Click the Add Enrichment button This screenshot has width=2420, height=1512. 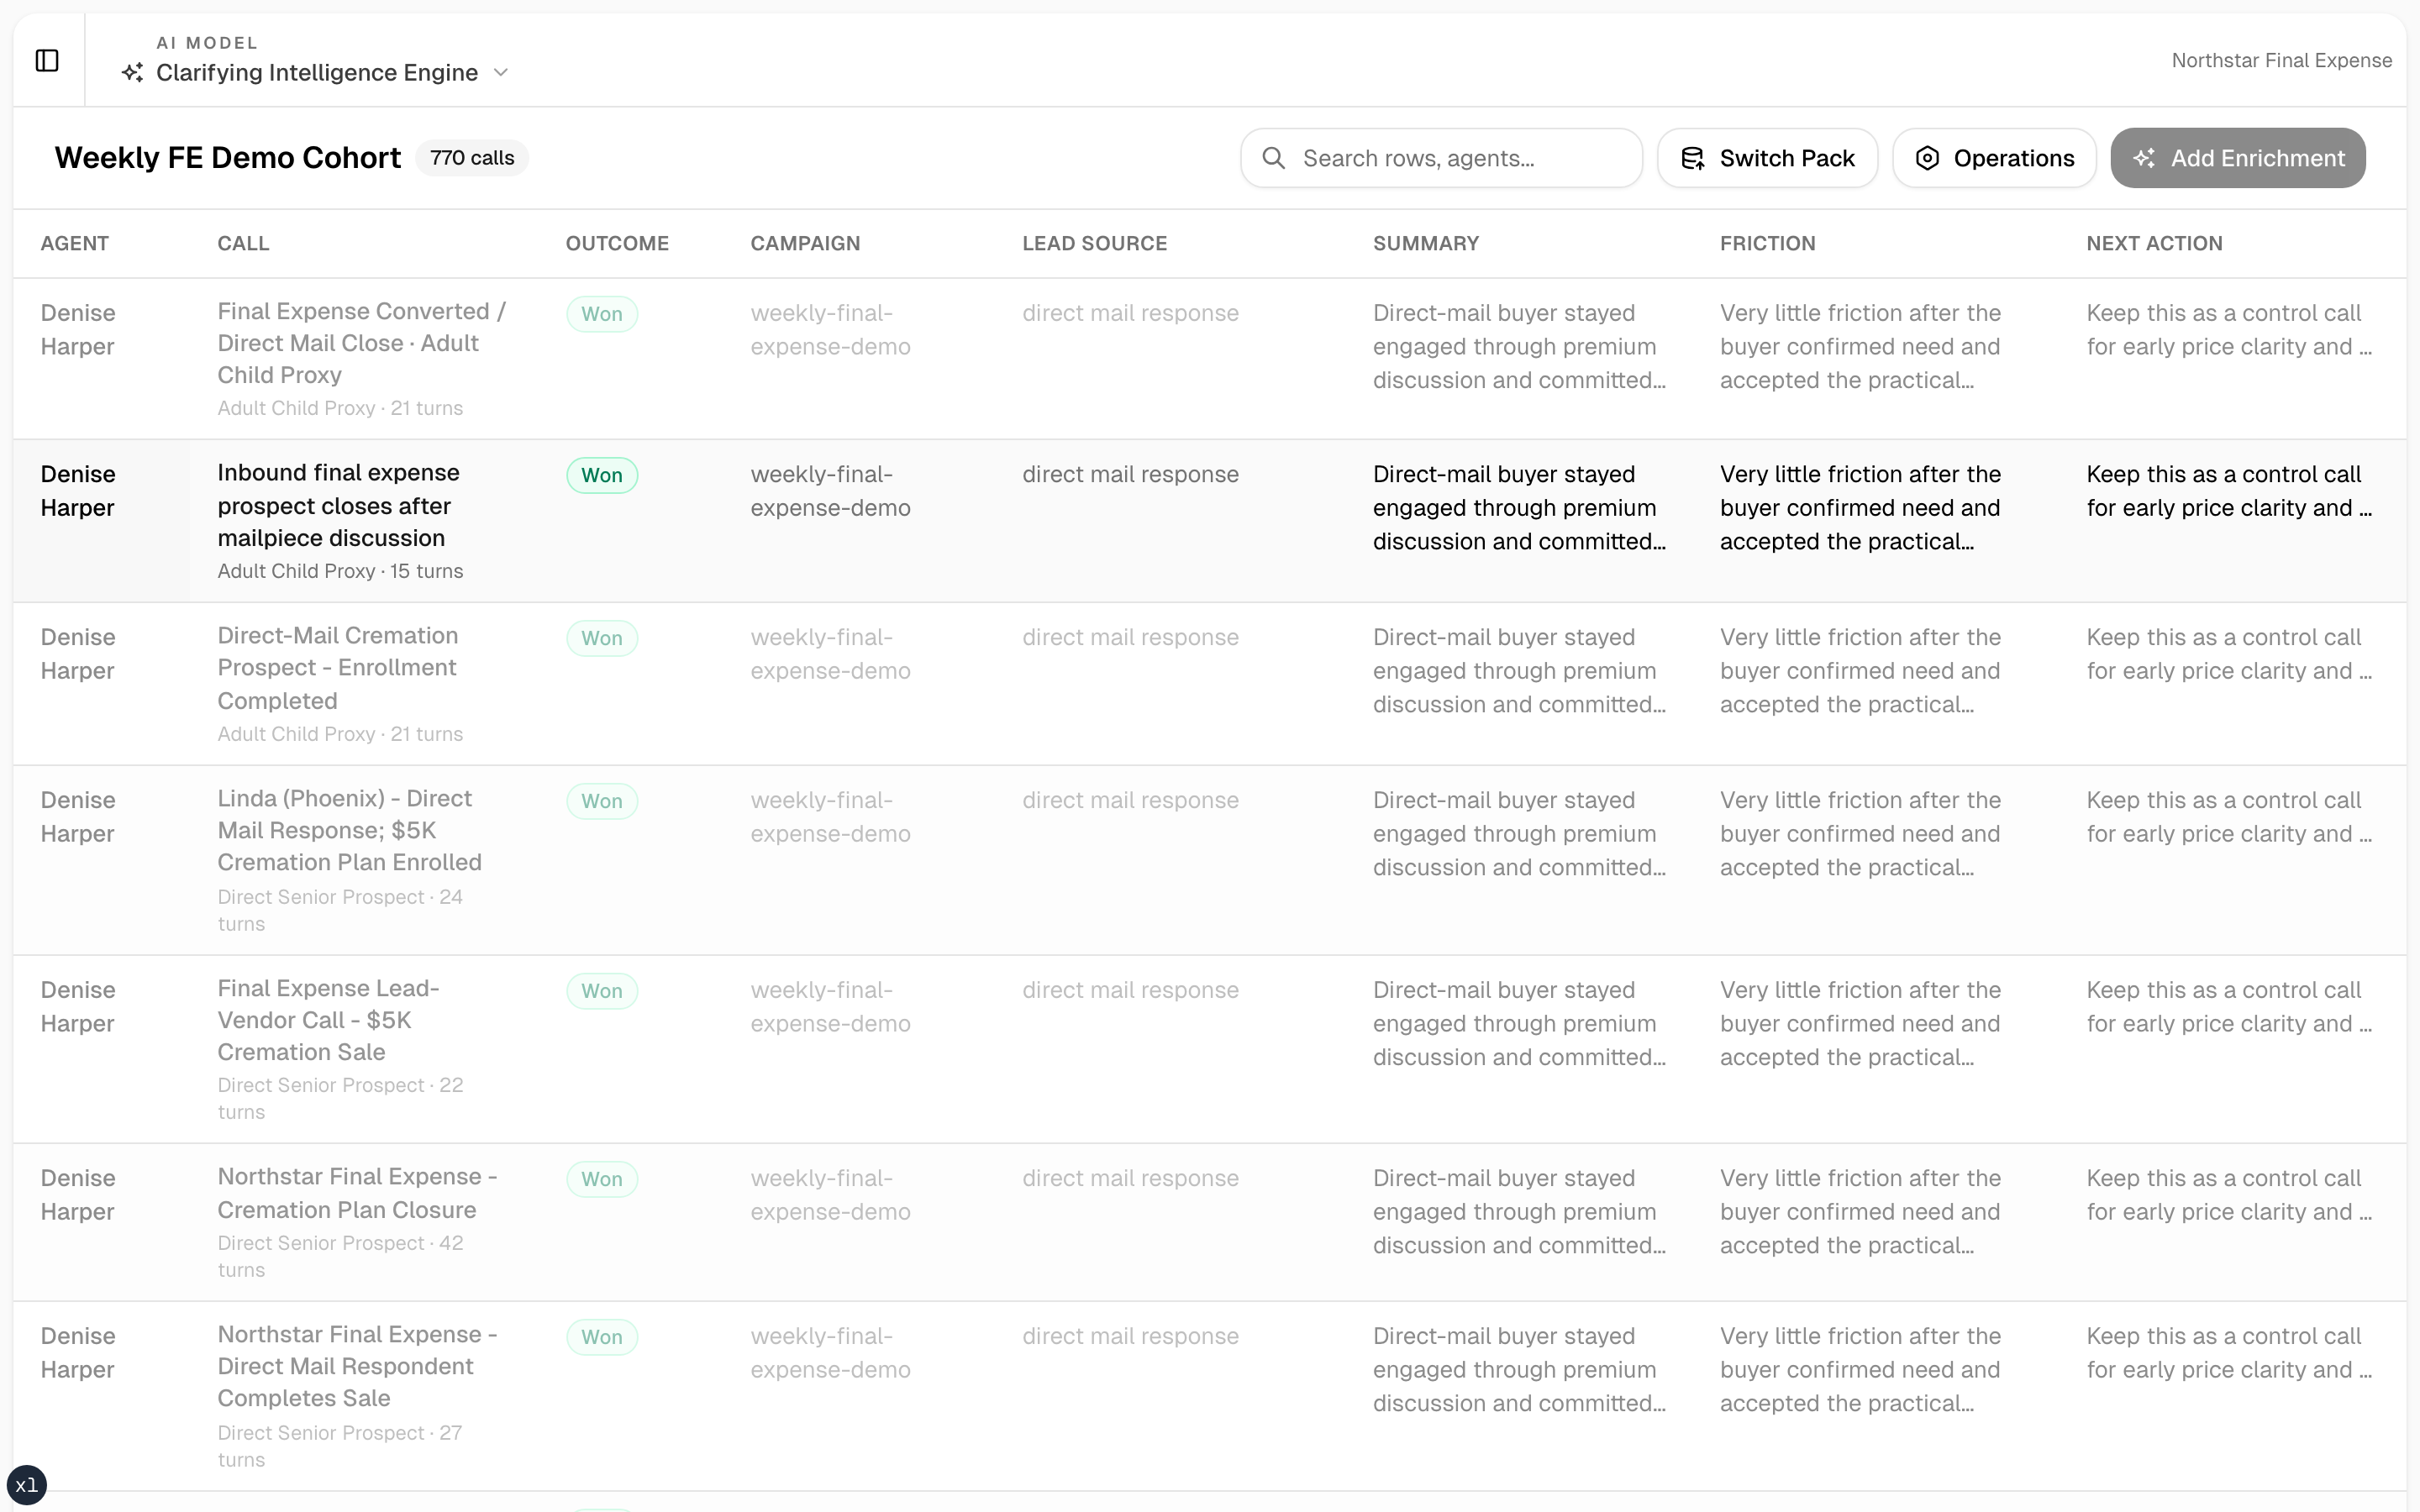click(2238, 158)
